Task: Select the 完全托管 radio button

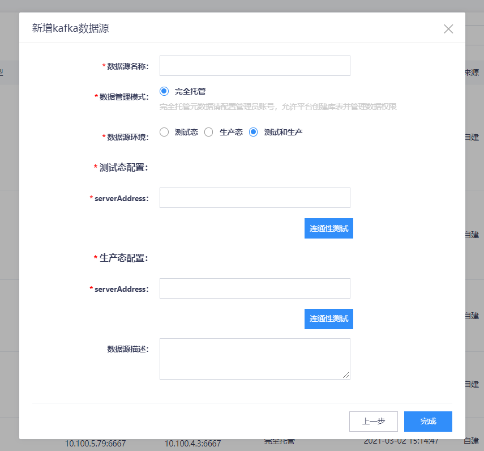Action: coord(164,91)
